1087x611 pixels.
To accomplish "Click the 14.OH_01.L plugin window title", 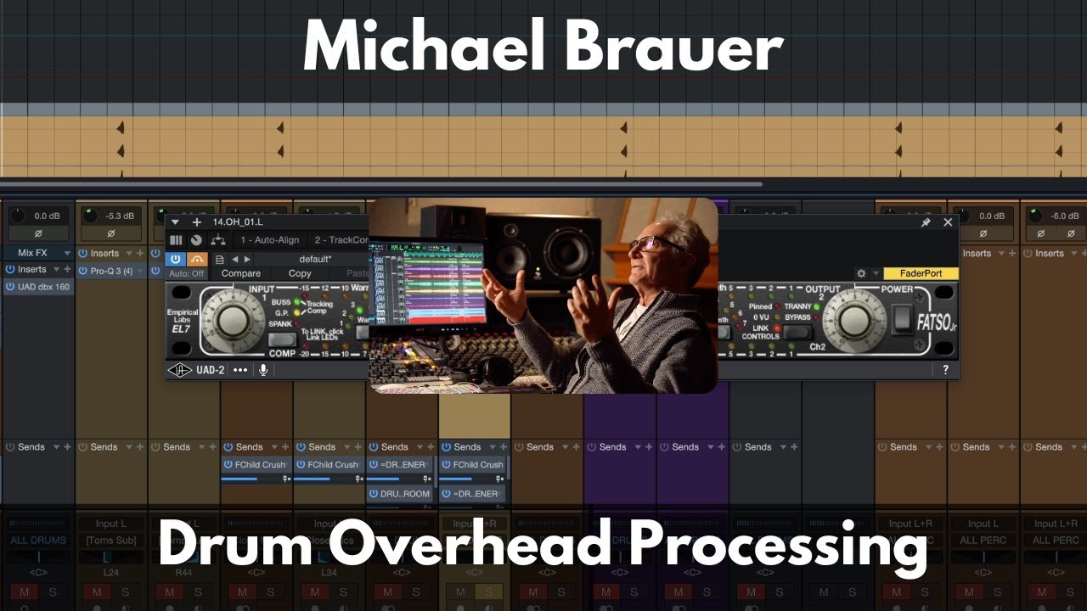I will (x=238, y=222).
